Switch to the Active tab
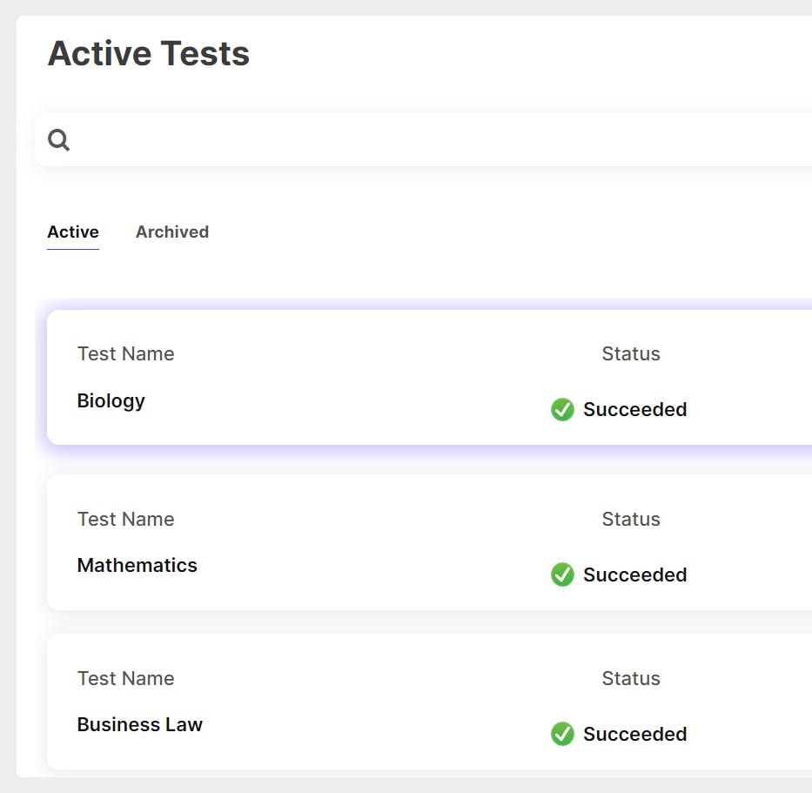The width and height of the screenshot is (812, 793). click(x=73, y=232)
